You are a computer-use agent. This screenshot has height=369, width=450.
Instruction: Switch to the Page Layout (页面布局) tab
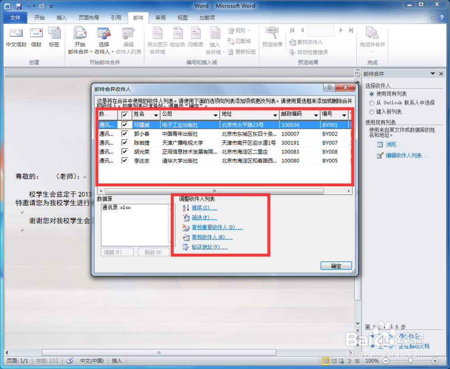[89, 18]
